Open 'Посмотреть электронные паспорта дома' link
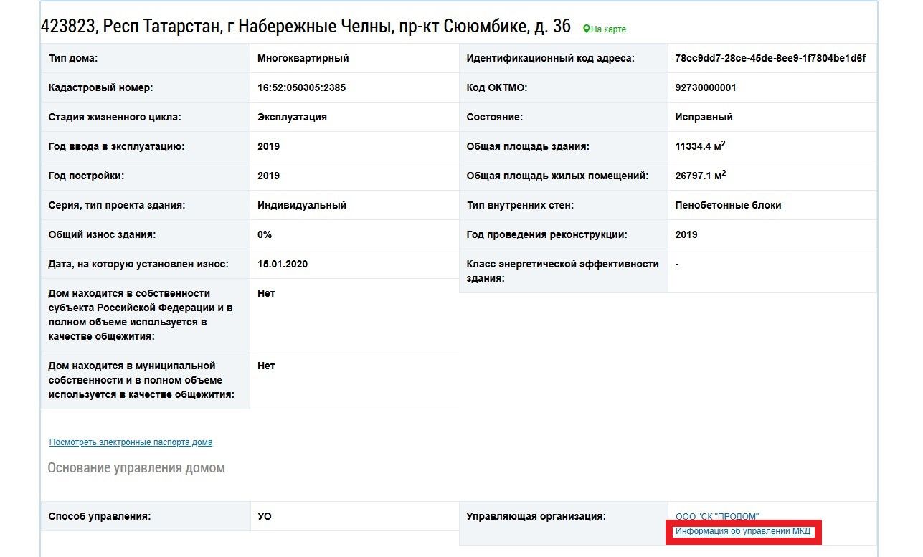 point(131,442)
